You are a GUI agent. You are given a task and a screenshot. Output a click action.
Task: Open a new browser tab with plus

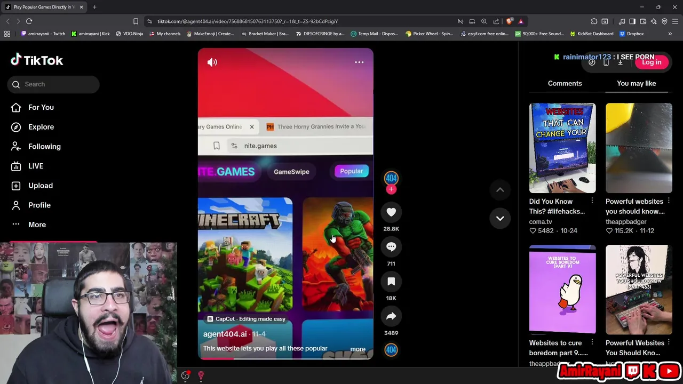[94, 7]
